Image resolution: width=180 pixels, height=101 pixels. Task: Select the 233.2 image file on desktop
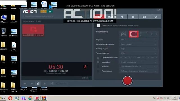[14, 60]
